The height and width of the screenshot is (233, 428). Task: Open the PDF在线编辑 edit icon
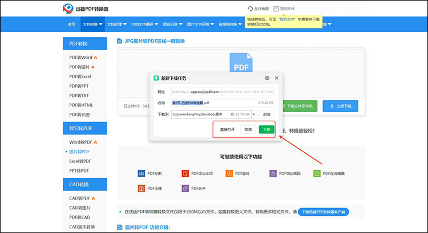click(x=317, y=173)
